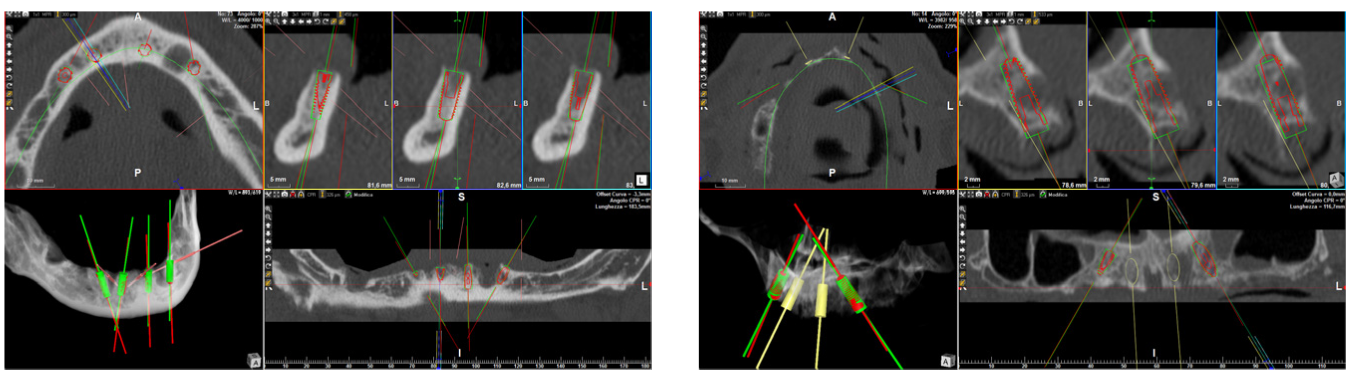Select CPR mode label in mandible panoramic toolbar
The image size is (1359, 384).
[312, 195]
